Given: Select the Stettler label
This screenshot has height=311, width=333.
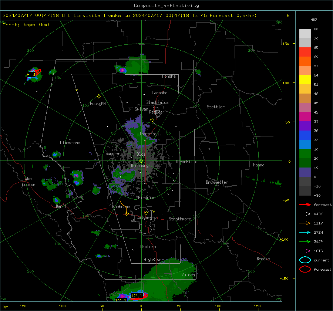Looking at the screenshot, I should [x=216, y=107].
